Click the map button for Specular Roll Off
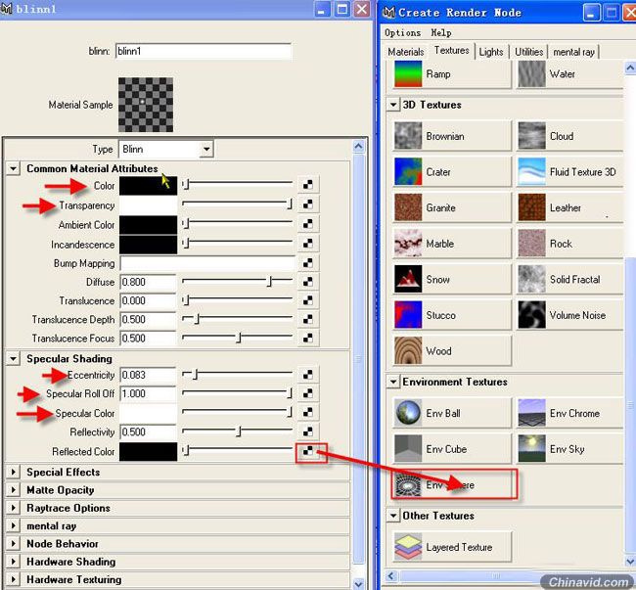The image size is (636, 590). click(308, 393)
